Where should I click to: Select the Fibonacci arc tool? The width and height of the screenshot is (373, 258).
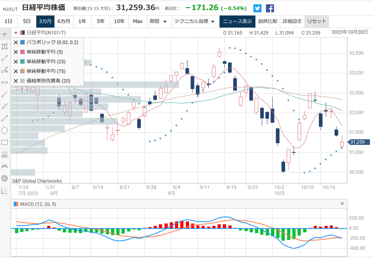5,166
